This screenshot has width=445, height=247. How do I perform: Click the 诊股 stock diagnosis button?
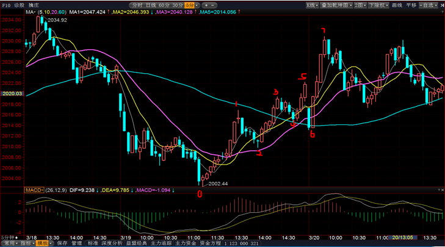click(x=20, y=5)
